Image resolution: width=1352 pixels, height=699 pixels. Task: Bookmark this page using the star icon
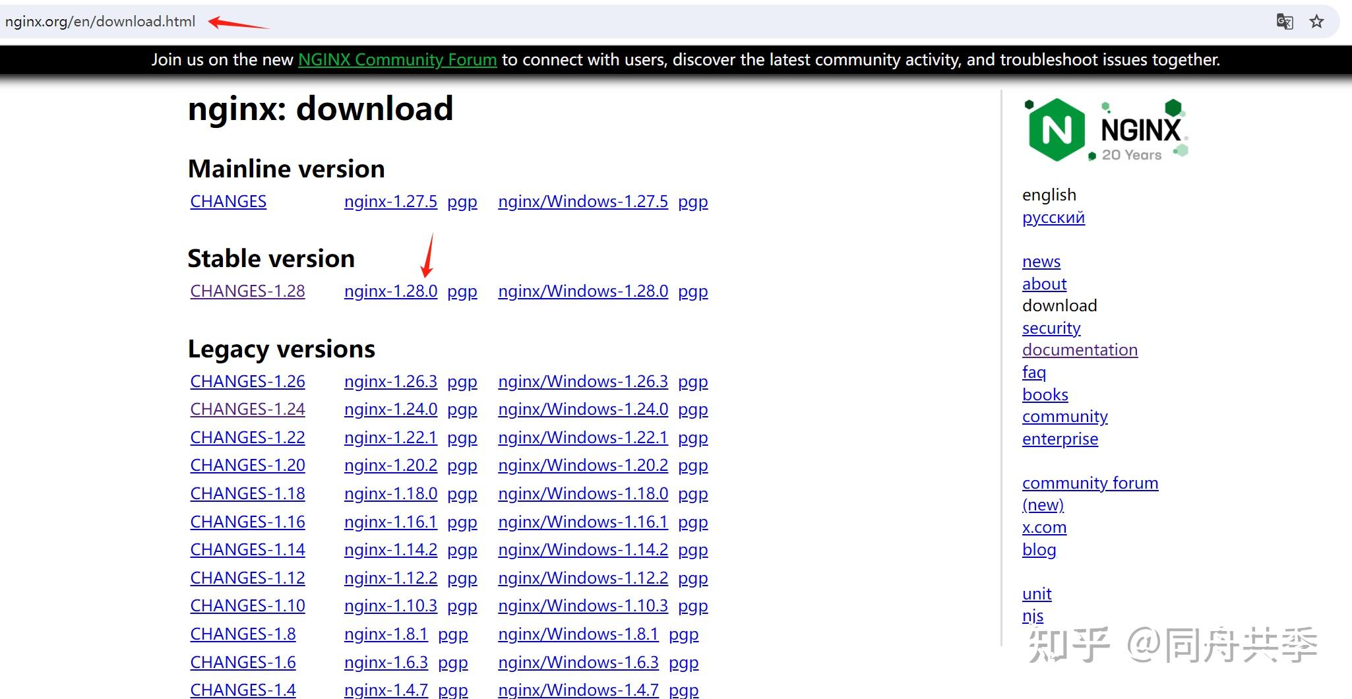tap(1318, 20)
